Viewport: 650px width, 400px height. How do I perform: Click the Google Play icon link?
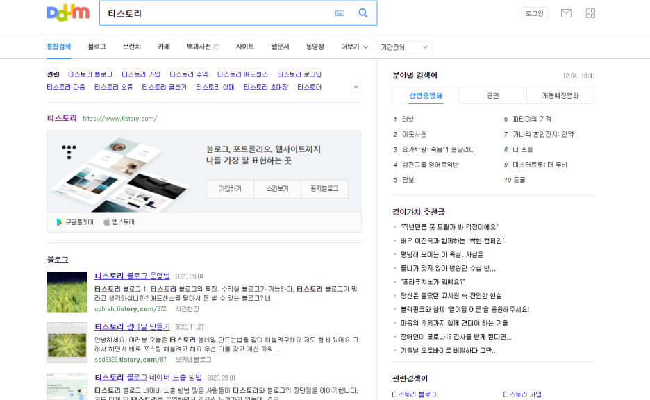click(x=75, y=222)
